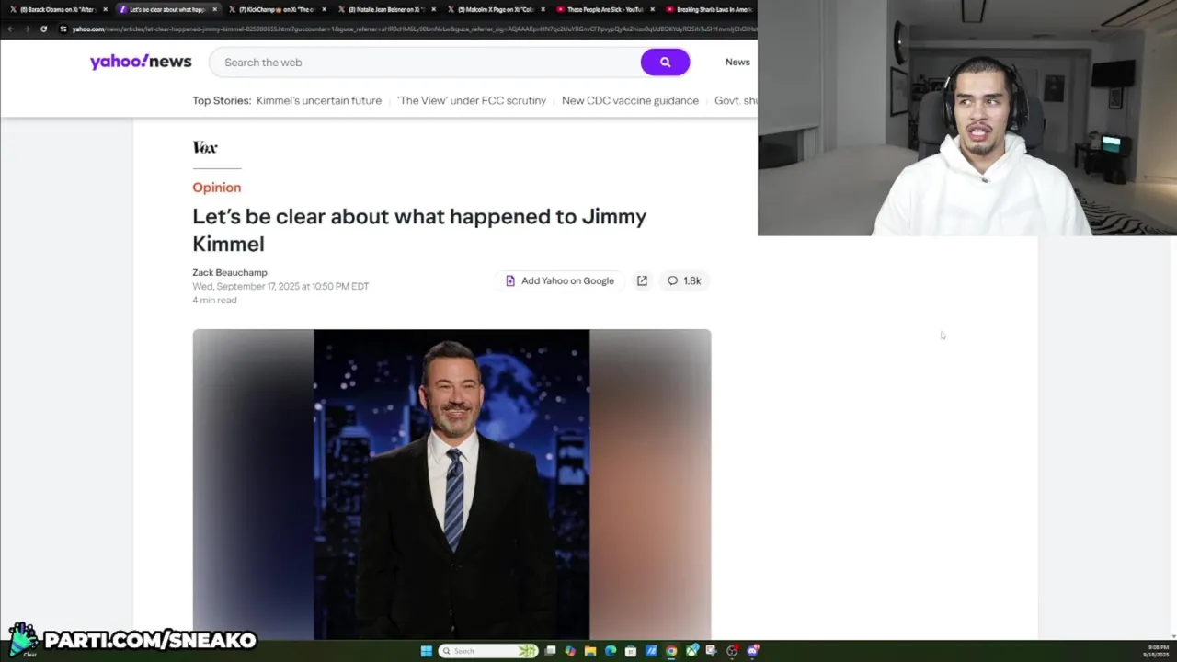Click the '4 min read' label
Image resolution: width=1177 pixels, height=662 pixels.
coord(214,300)
